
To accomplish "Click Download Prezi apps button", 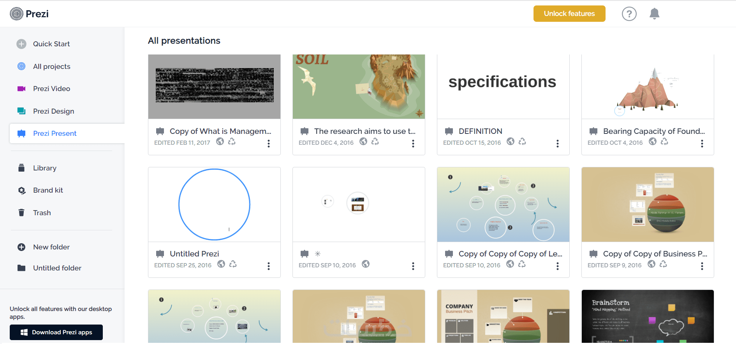I will [56, 332].
